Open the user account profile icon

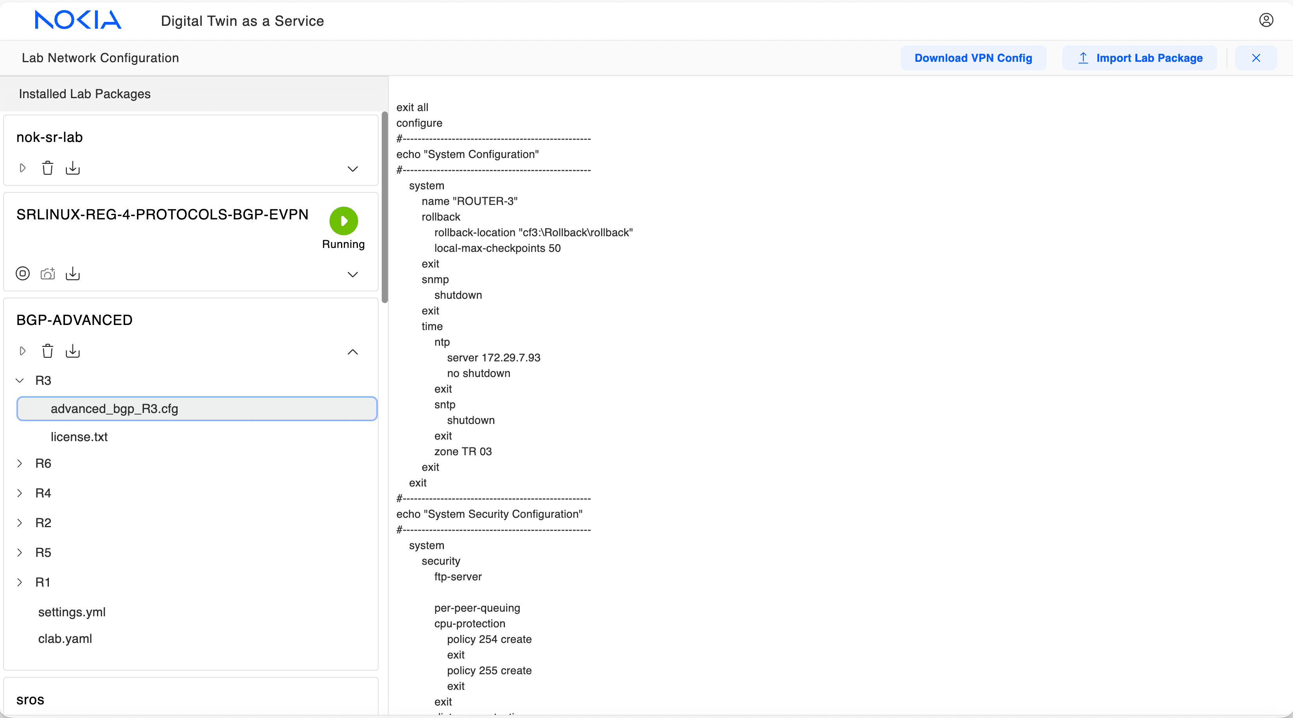(x=1266, y=20)
